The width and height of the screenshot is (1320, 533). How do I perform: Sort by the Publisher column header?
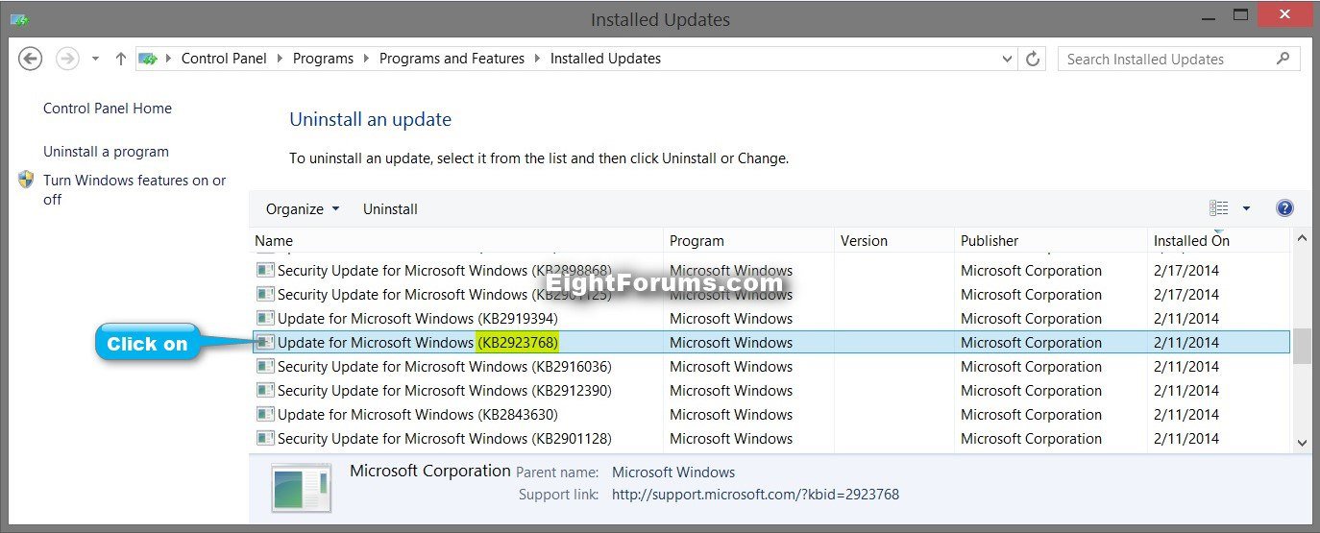click(1051, 240)
